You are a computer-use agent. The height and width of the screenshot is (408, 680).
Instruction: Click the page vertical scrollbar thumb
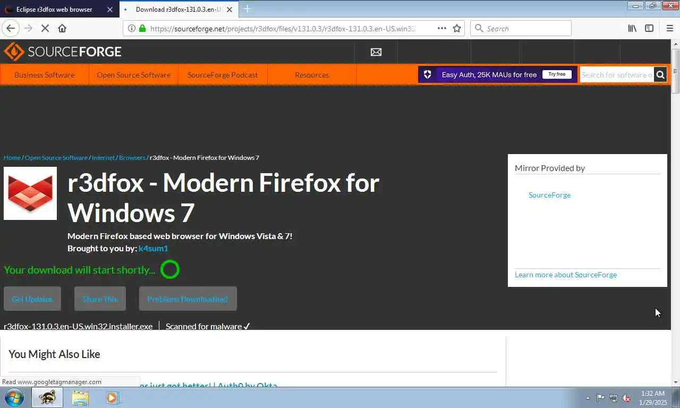click(x=675, y=71)
